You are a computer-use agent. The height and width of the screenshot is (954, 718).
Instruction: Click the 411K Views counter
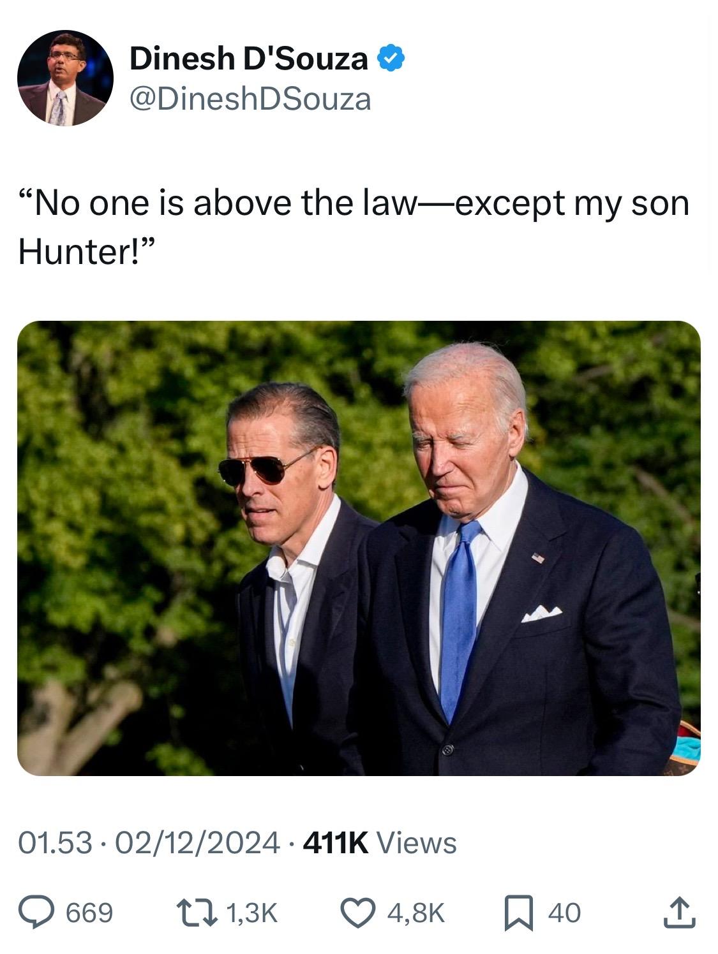[x=380, y=843]
